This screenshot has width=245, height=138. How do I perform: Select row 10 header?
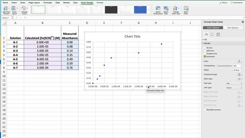(4, 76)
